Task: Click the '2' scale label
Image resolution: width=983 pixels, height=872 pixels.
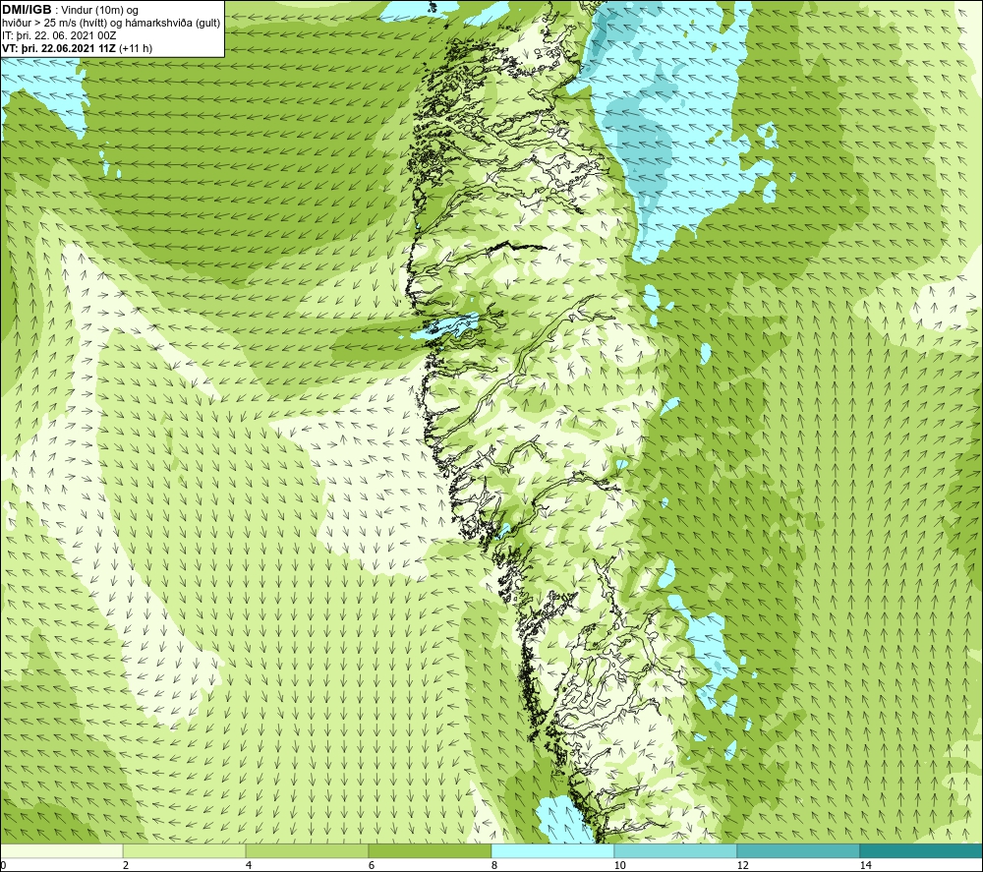Action: 126,866
